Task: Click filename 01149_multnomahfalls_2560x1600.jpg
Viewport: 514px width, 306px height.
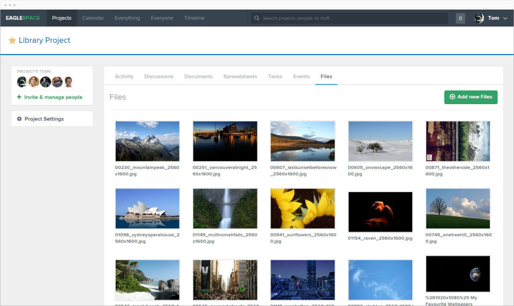Action: [224, 238]
